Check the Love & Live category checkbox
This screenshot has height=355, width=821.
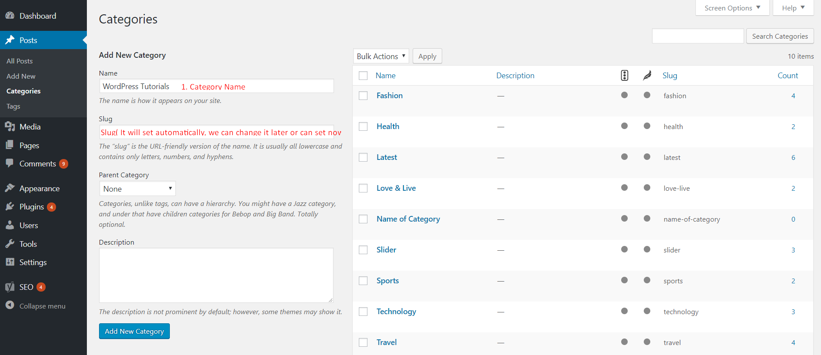point(363,188)
